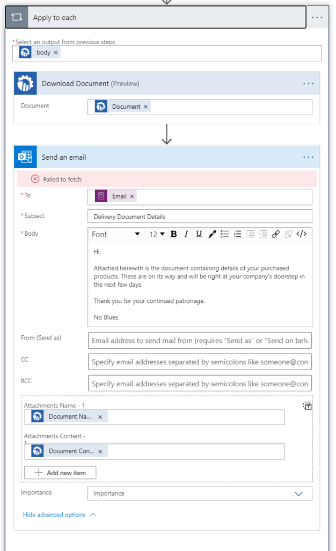This screenshot has width=336, height=551.
Task: Open the Font family dropdown
Action: (116, 234)
